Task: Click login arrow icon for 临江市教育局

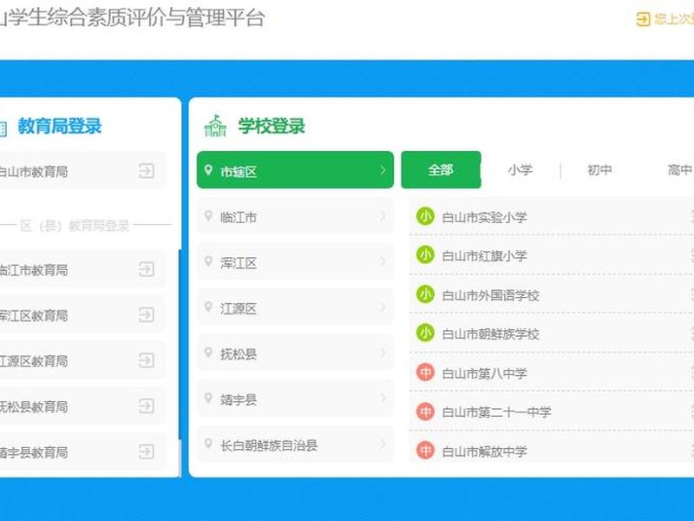Action: (147, 269)
